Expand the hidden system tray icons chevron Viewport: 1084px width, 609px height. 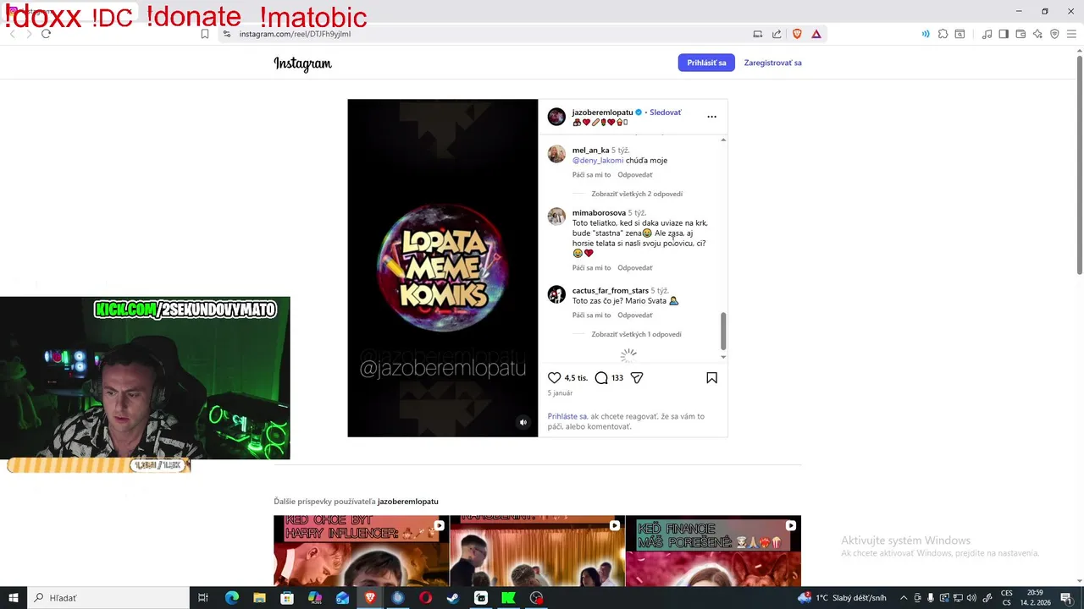click(x=904, y=598)
